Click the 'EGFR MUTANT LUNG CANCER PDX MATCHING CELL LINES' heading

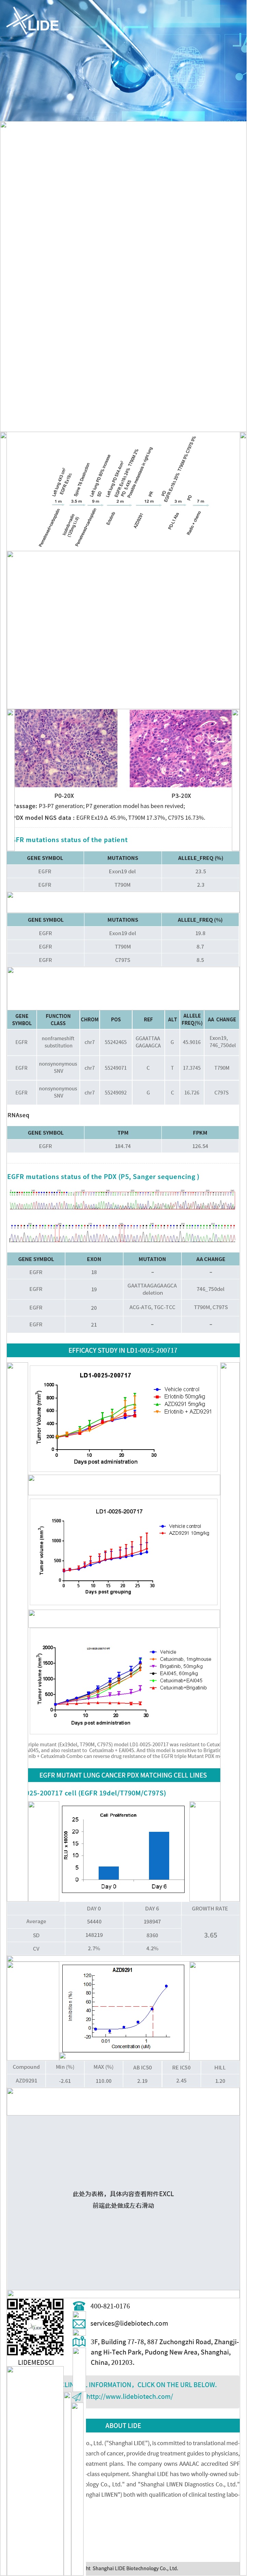(x=124, y=1775)
